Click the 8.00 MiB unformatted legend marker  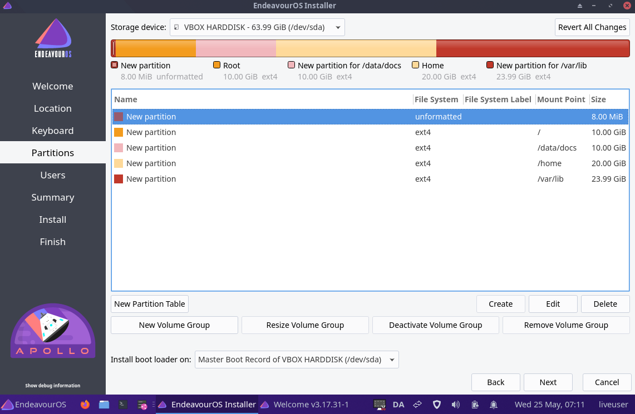[115, 64]
